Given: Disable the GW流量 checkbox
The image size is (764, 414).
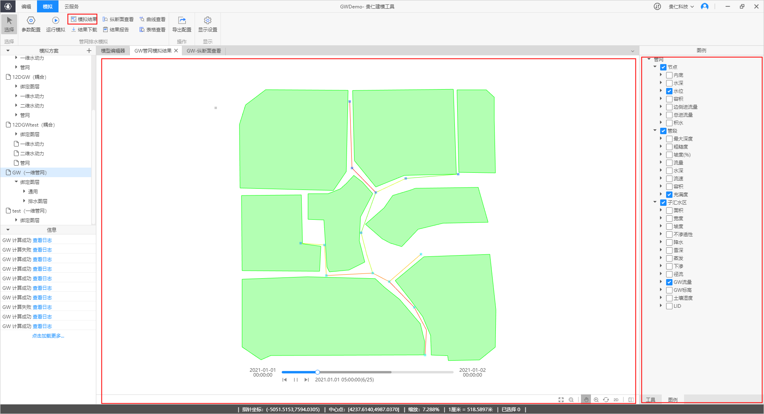Looking at the screenshot, I should point(669,282).
